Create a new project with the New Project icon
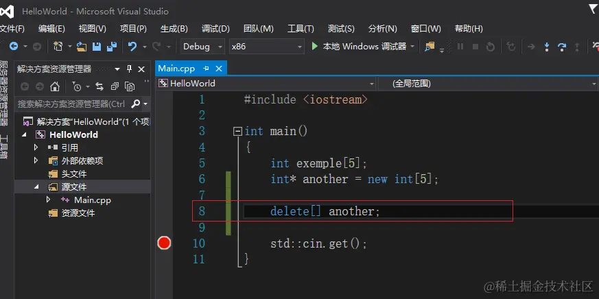This screenshot has width=599, height=299. pyautogui.click(x=58, y=47)
